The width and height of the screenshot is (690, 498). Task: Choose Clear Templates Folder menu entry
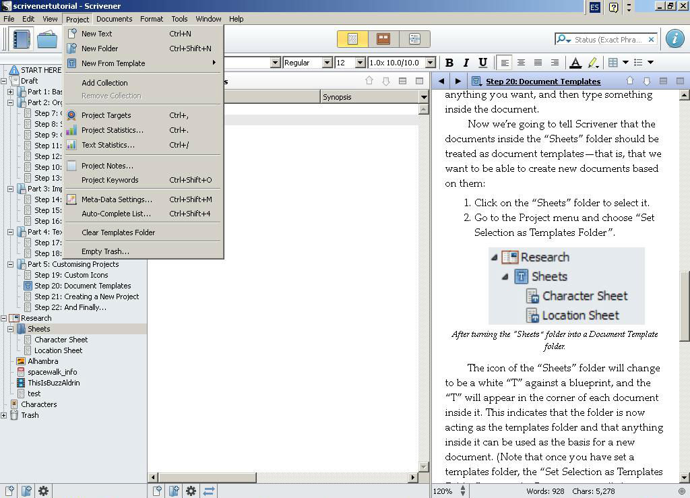[144, 232]
